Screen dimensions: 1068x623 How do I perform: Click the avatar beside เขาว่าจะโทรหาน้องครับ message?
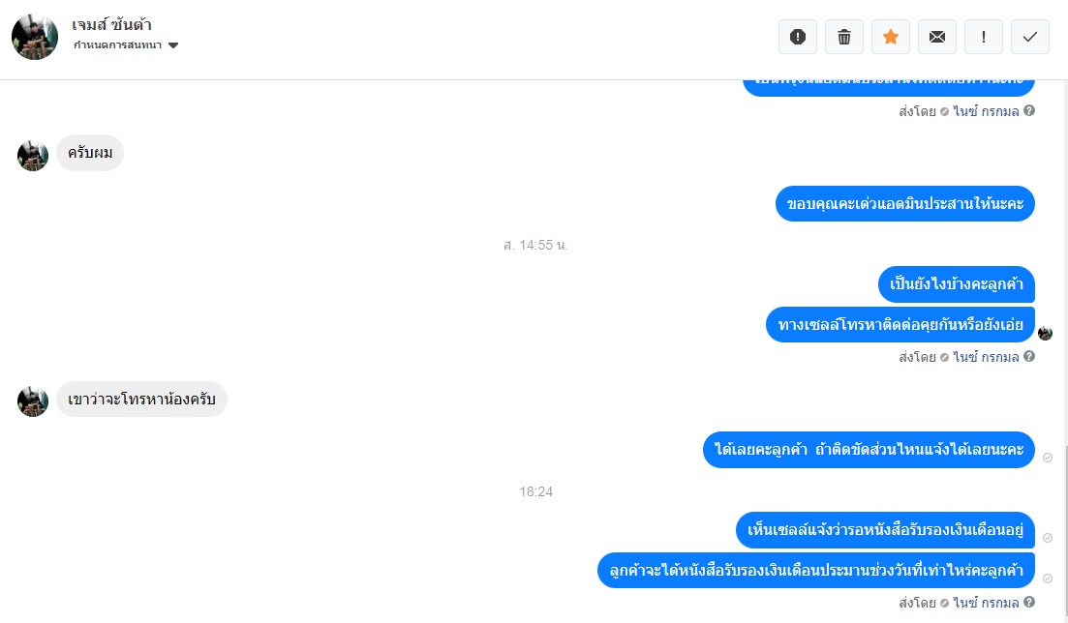(x=33, y=401)
